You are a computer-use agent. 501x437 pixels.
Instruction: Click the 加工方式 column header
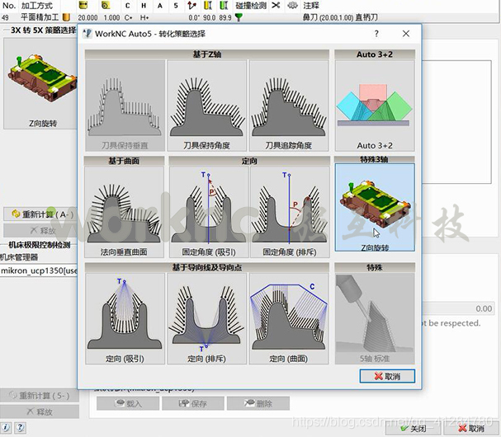(x=37, y=6)
